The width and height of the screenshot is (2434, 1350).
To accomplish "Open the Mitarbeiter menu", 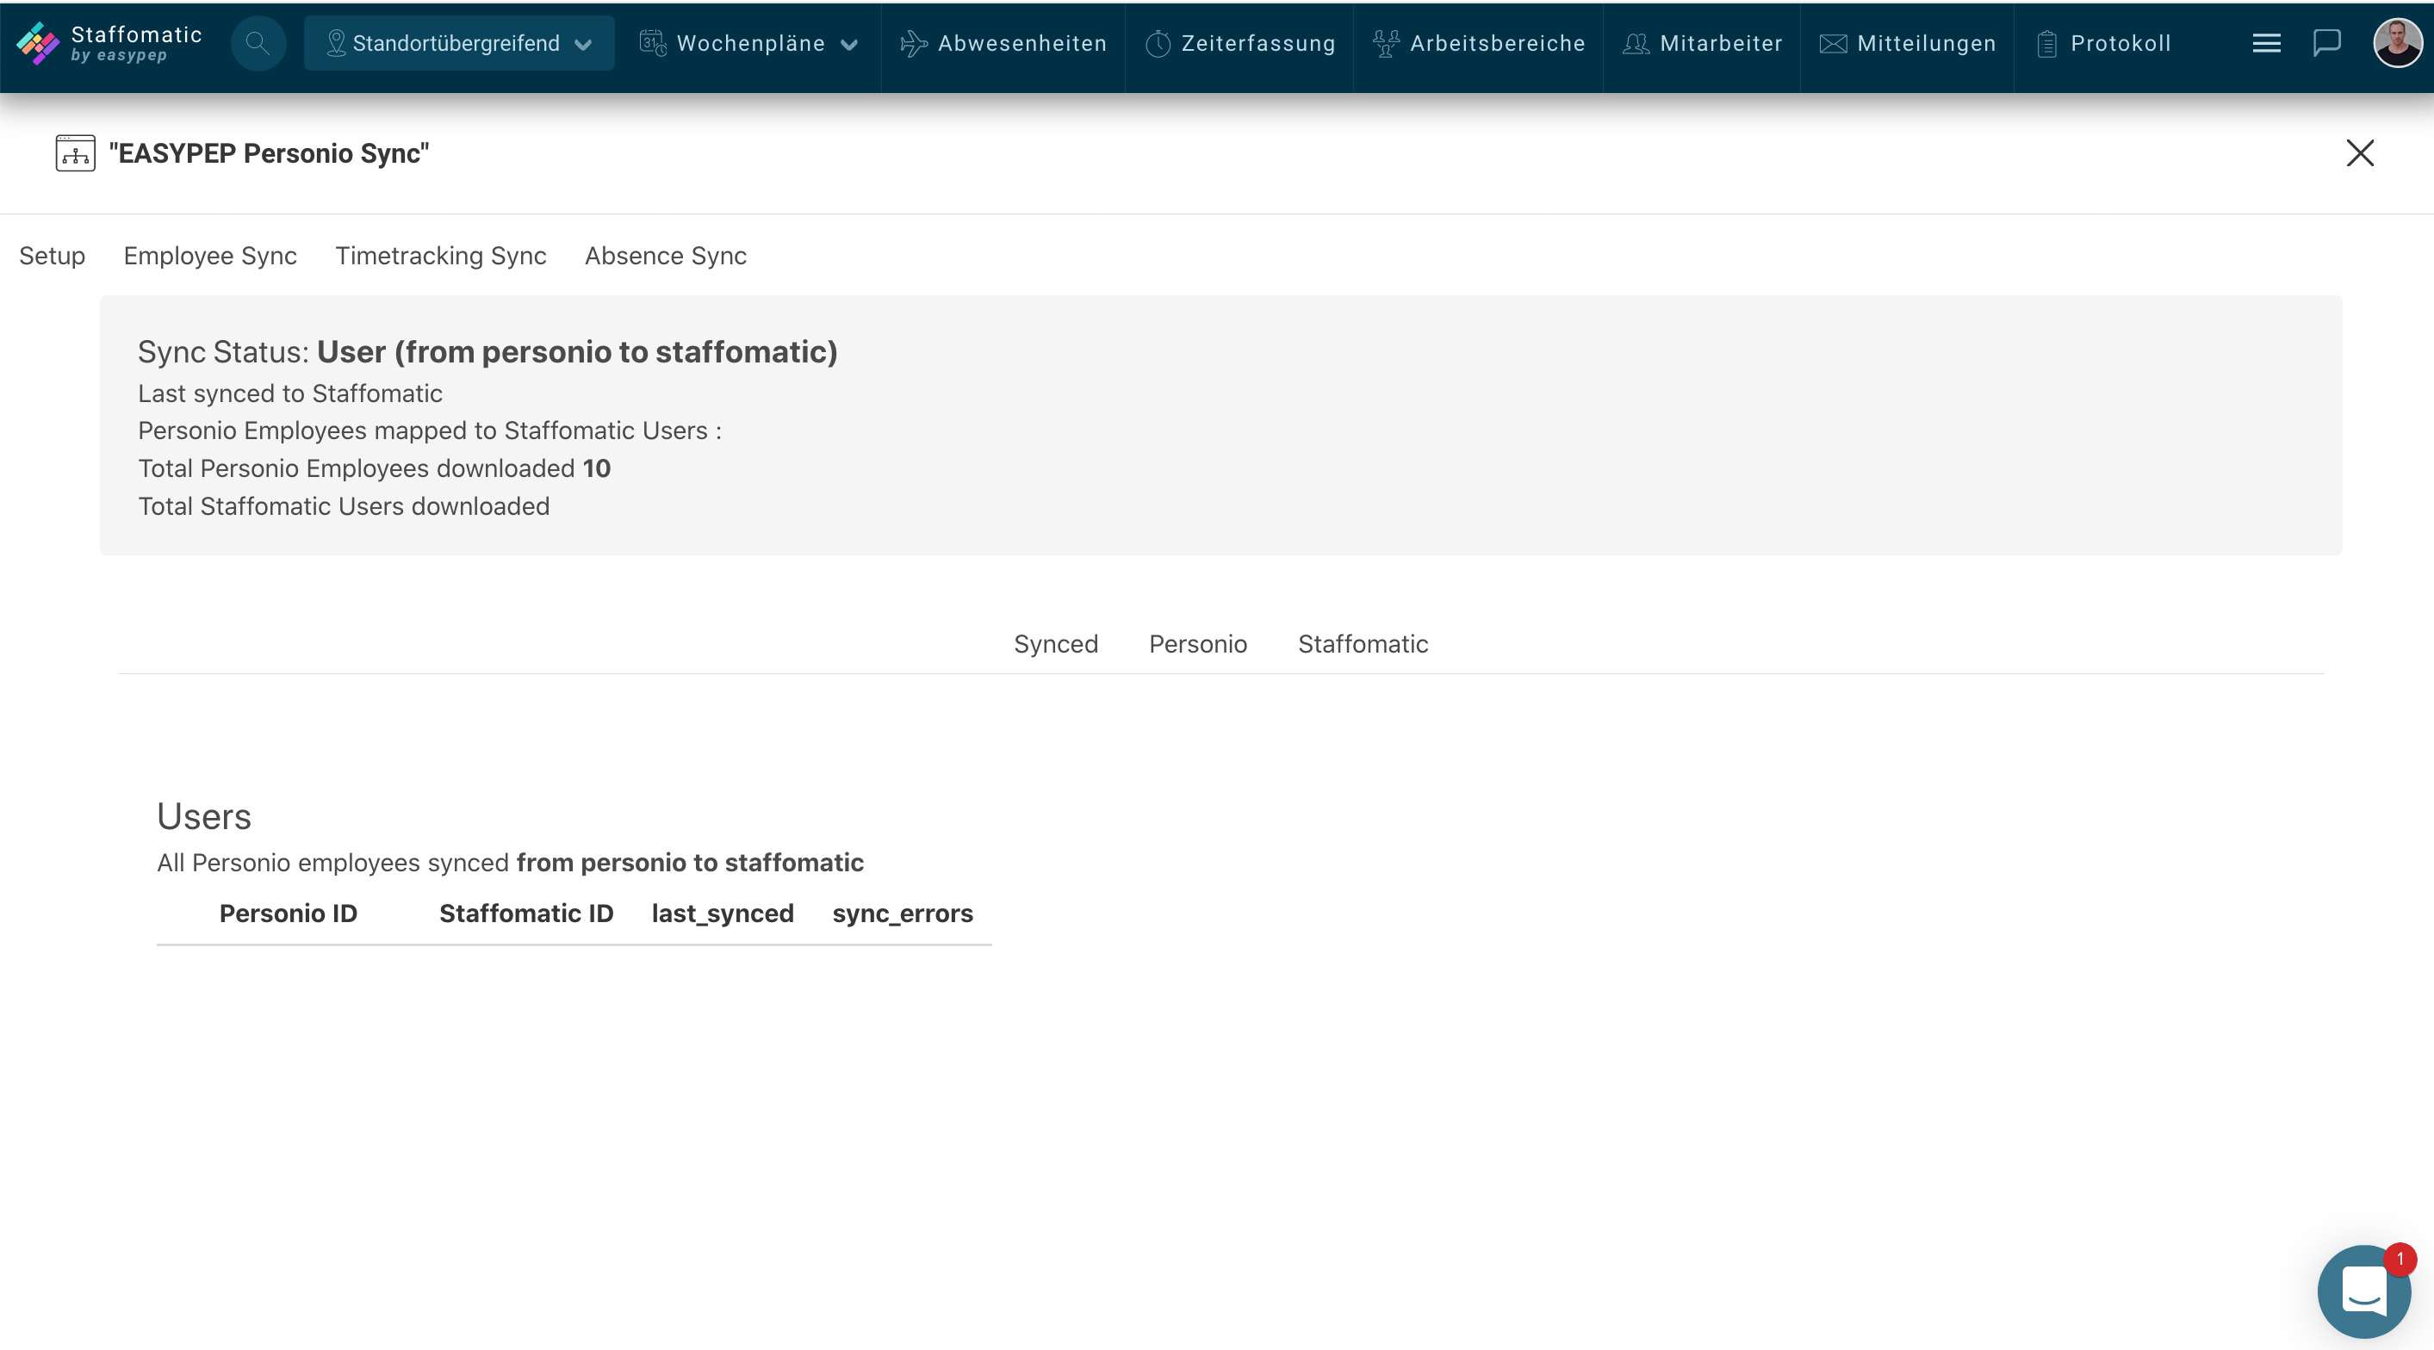I will 1702,43.
